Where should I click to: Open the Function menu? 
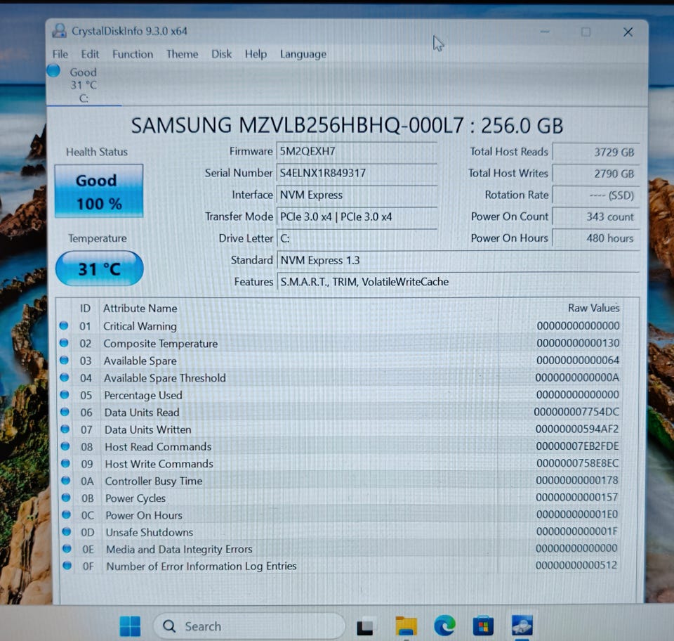[133, 54]
